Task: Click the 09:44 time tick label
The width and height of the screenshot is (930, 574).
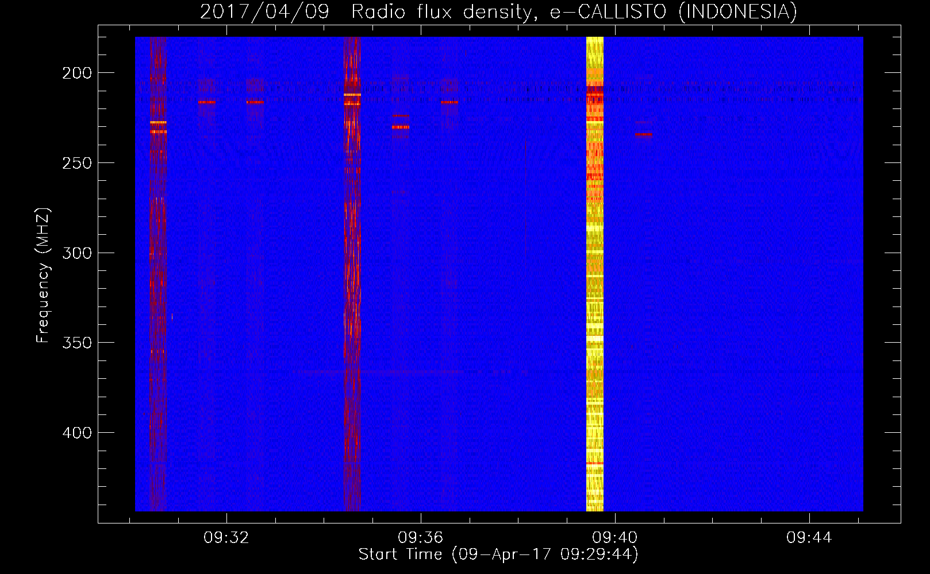Action: [x=809, y=538]
